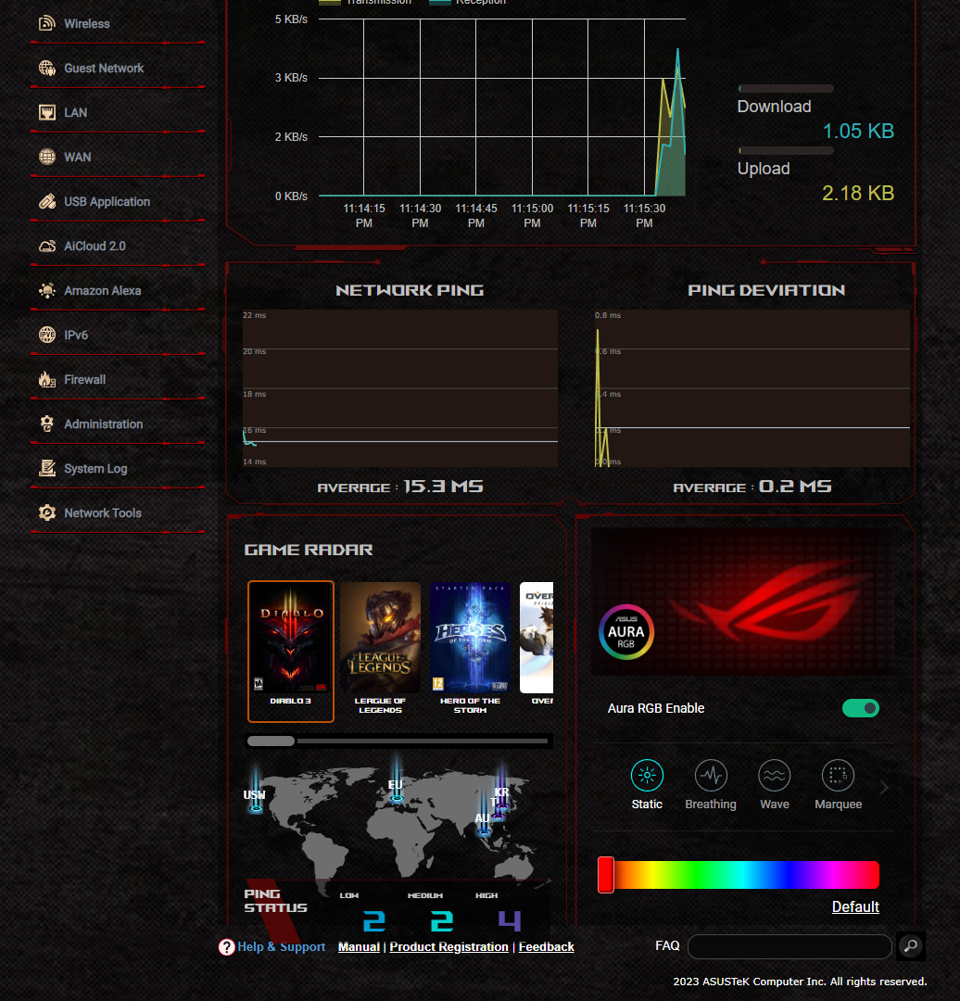The width and height of the screenshot is (960, 1001).
Task: Click the FAQ search magnifier button
Action: [x=910, y=946]
